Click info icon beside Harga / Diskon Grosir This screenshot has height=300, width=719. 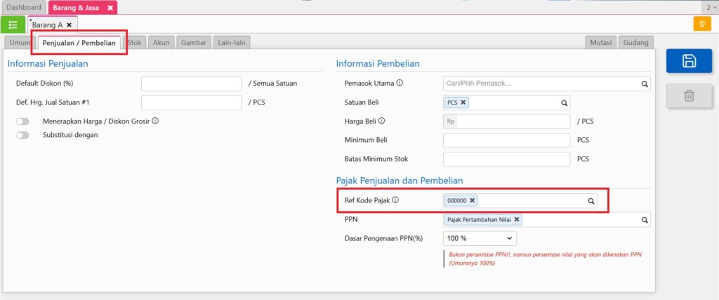[x=155, y=121]
